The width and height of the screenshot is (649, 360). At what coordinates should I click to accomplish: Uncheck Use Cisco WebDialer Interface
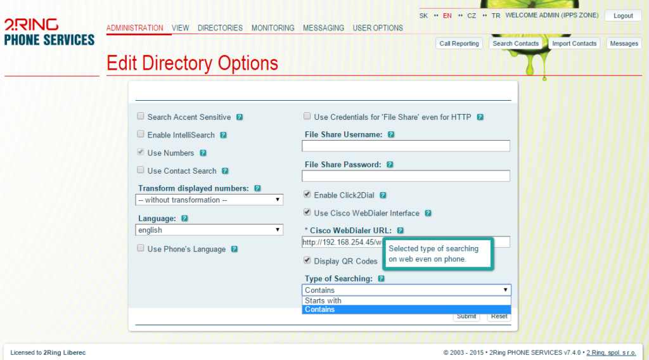coord(307,212)
